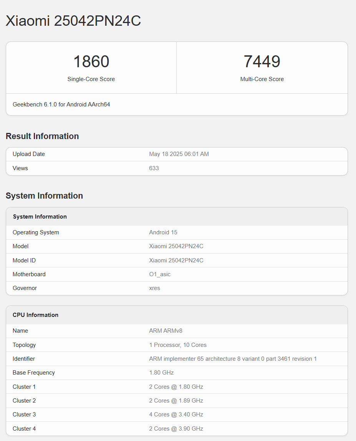Click the "Model ID" row label
Image resolution: width=356 pixels, height=441 pixels.
pos(24,260)
